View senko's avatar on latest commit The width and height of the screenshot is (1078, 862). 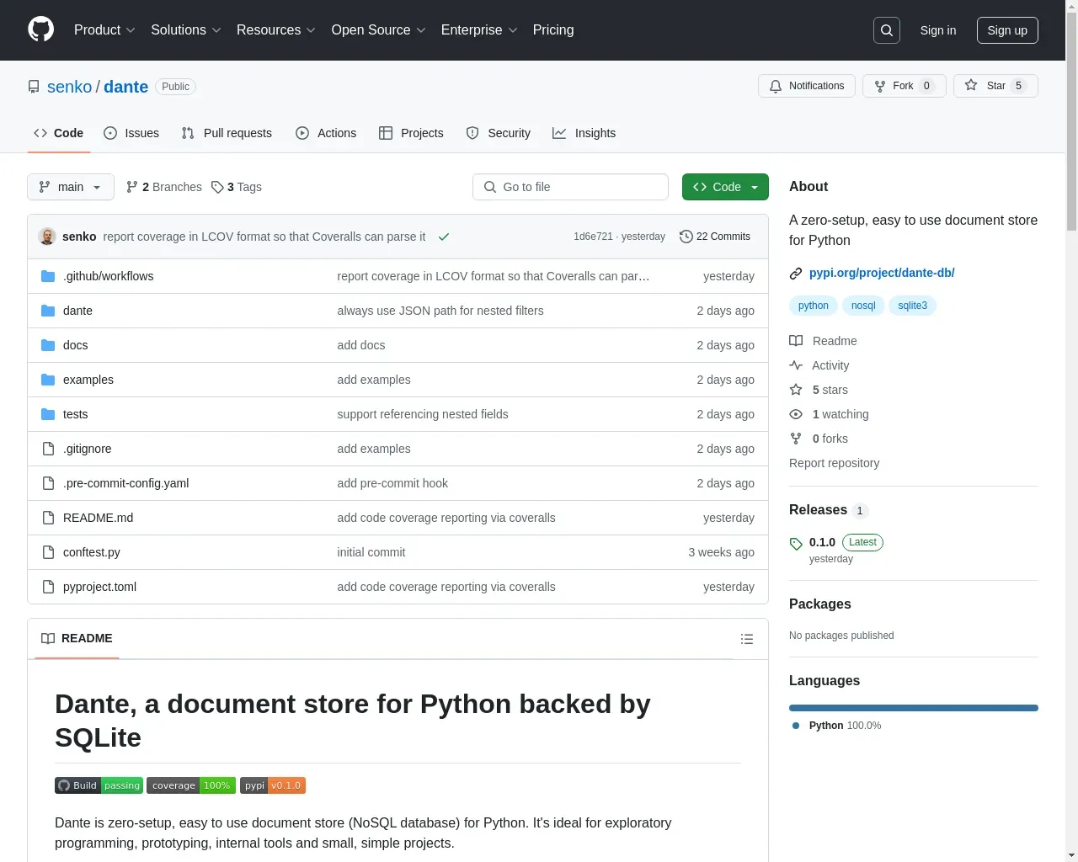tap(47, 237)
